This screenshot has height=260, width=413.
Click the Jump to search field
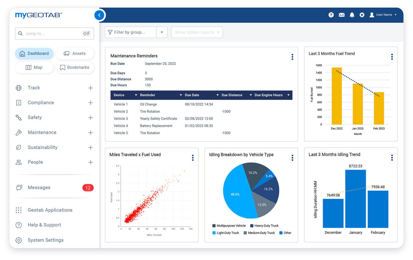(x=51, y=33)
